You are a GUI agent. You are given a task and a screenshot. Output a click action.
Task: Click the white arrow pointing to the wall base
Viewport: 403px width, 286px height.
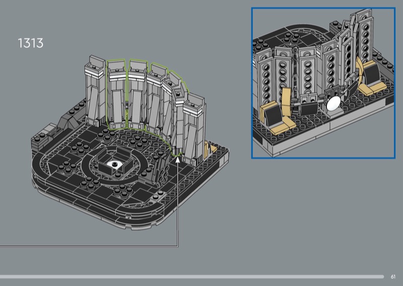(178, 160)
